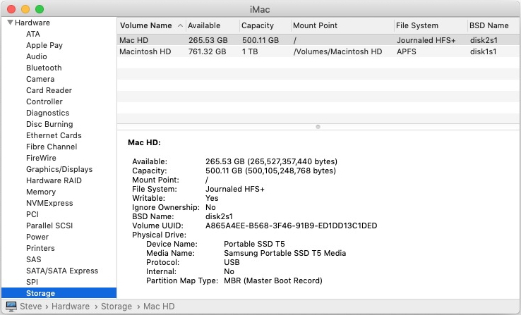Close the iMac window
Viewport: 521px width, 315px height.
pyautogui.click(x=11, y=9)
